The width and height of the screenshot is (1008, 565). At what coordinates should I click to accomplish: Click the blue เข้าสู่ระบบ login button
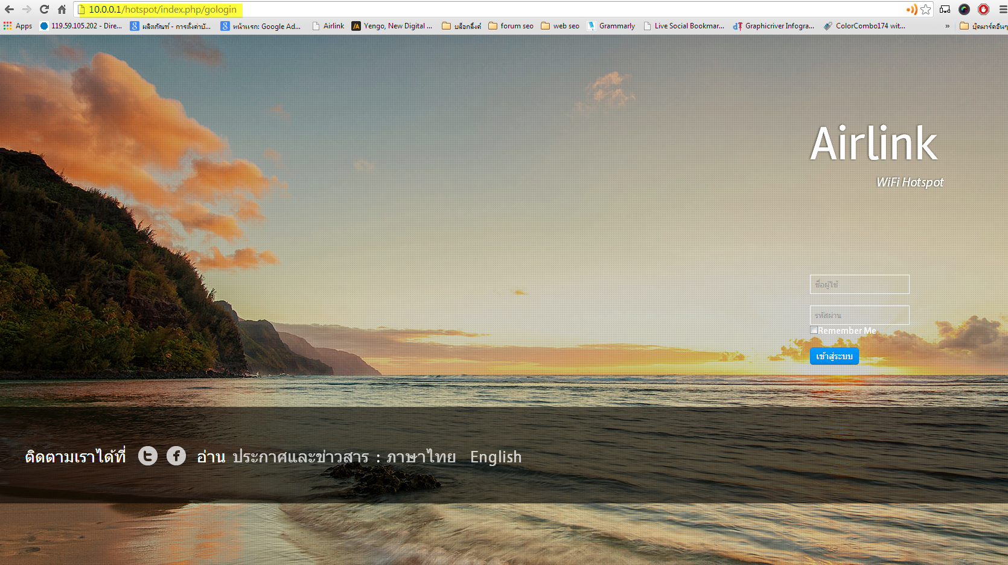[x=834, y=356]
